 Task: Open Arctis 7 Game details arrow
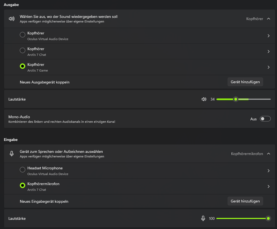coord(269,67)
